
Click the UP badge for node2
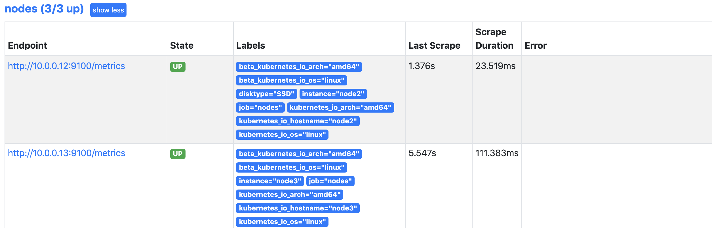tap(178, 67)
